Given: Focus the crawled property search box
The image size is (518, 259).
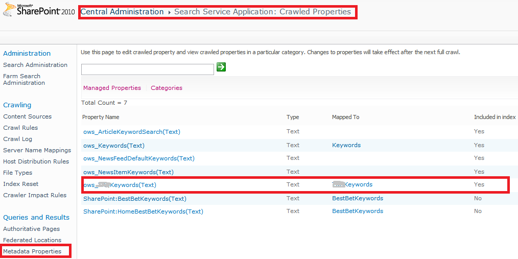Looking at the screenshot, I should click(147, 69).
